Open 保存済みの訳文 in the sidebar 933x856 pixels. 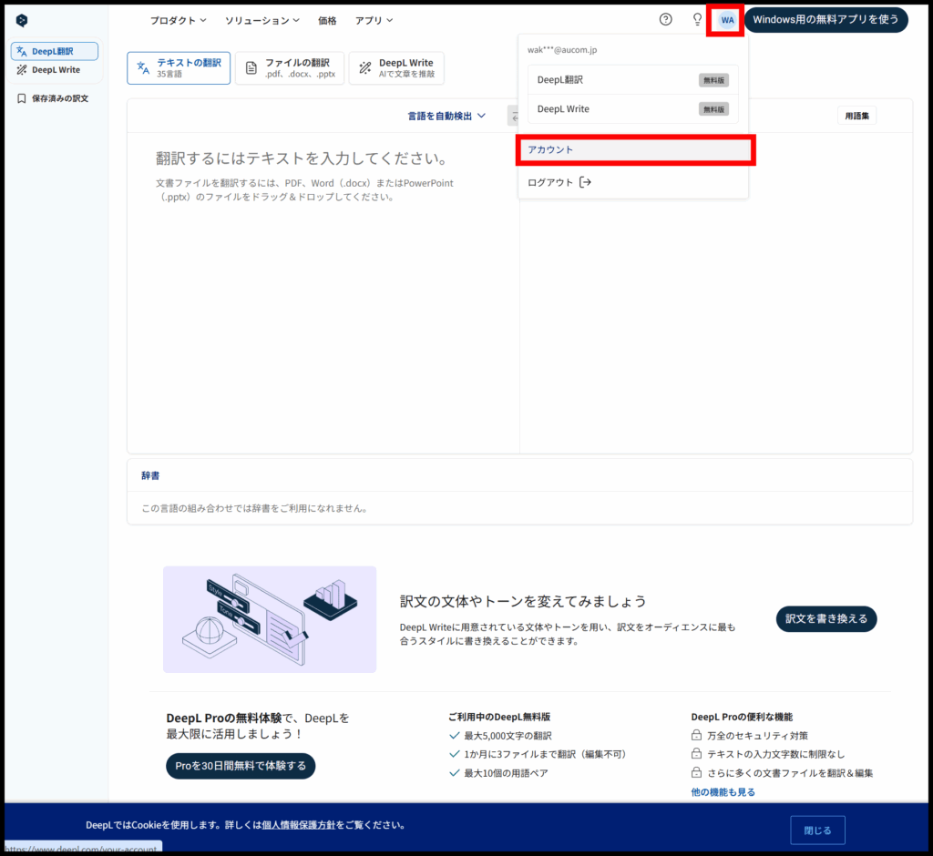[x=52, y=98]
